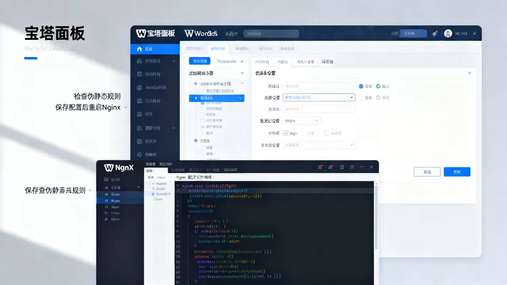Screen dimensions: 507x285
Task: Expand the chevron on the highlighted blue tree row
Action: coord(241,98)
